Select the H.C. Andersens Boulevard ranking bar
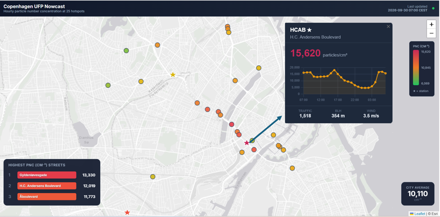Viewport: 440px width, 217px height. pyautogui.click(x=47, y=185)
